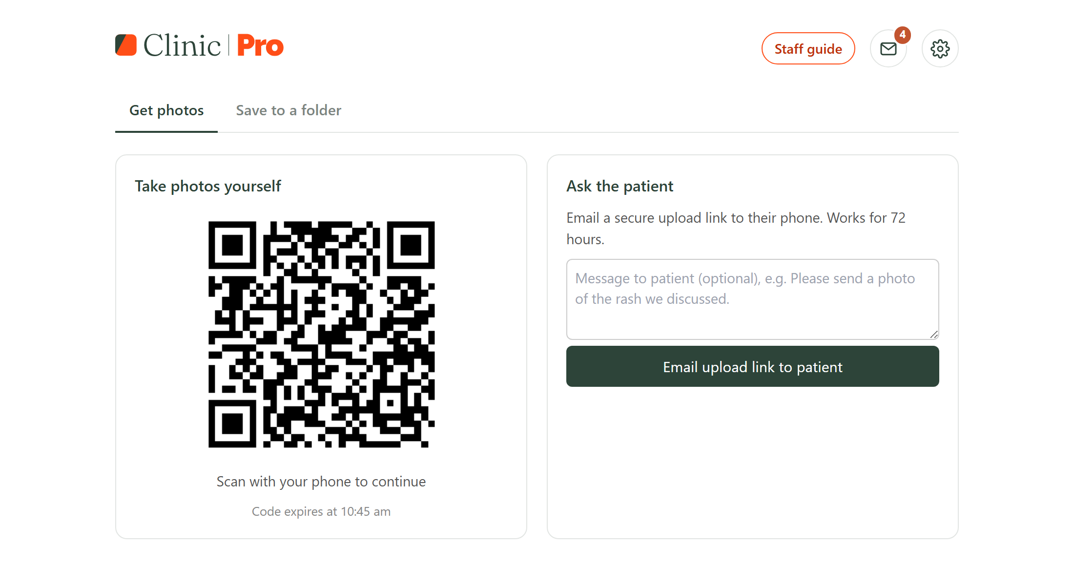Image resolution: width=1074 pixels, height=568 pixels.
Task: Click the QR code image
Action: click(x=321, y=335)
